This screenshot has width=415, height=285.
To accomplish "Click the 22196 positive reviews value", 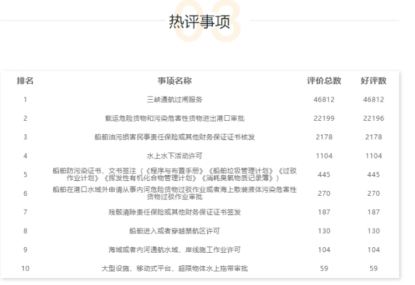I will [x=373, y=118].
